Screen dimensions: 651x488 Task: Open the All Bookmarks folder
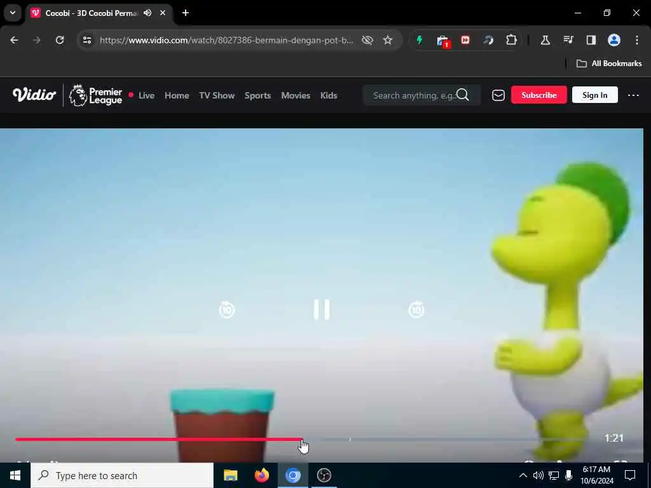click(608, 64)
